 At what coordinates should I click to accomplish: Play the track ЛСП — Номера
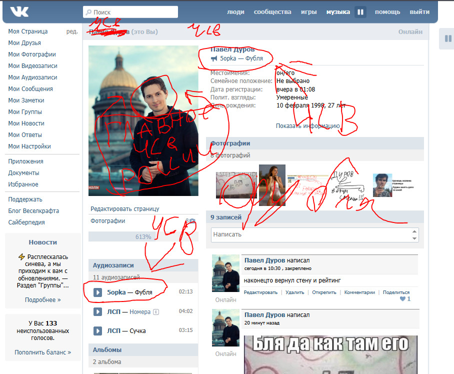[x=97, y=312]
